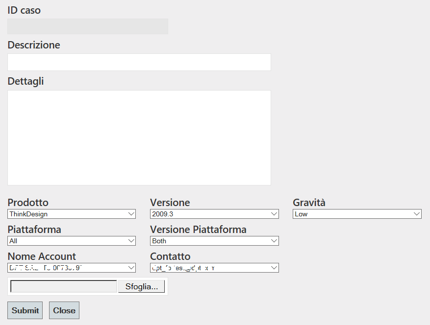
Task: Click the Prodotto label
Action: 28,203
